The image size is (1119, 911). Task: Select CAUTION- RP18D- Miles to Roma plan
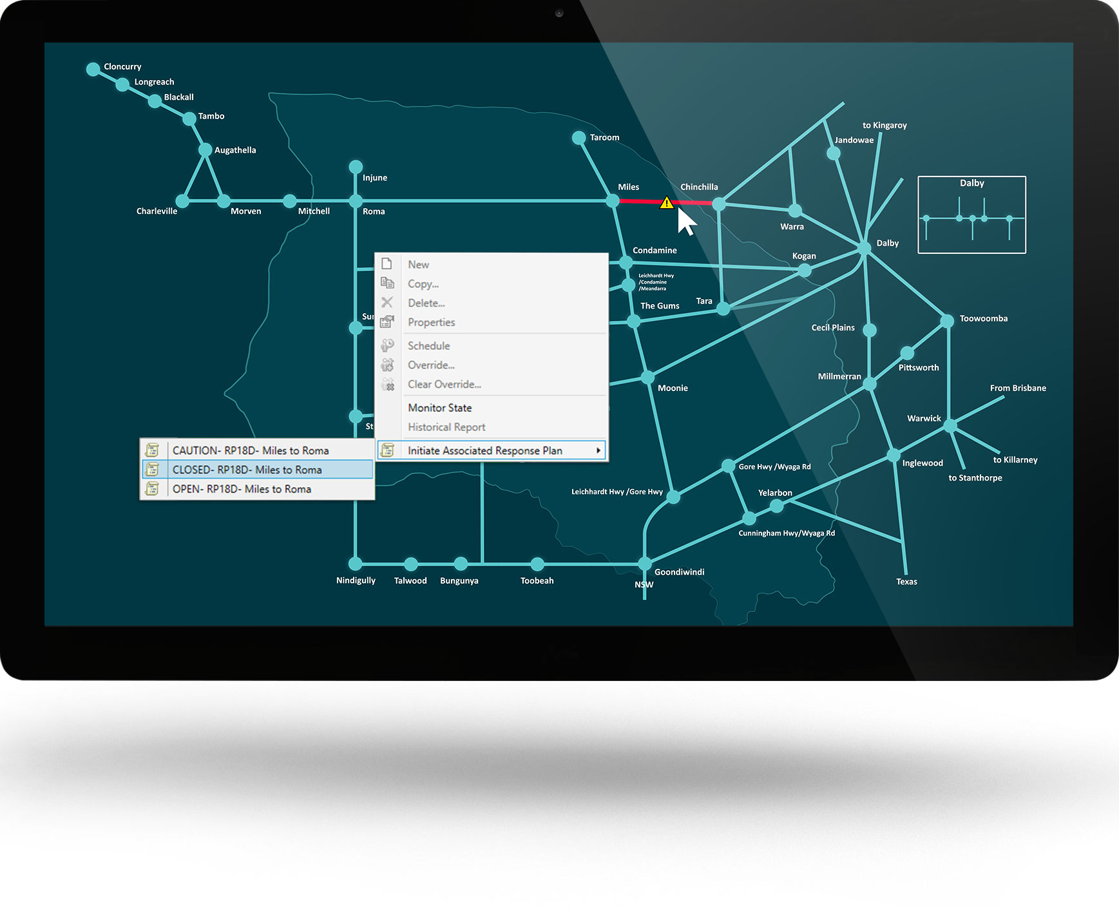click(x=251, y=450)
